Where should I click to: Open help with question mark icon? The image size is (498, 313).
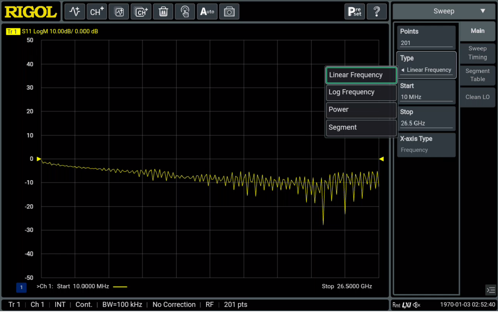(377, 12)
